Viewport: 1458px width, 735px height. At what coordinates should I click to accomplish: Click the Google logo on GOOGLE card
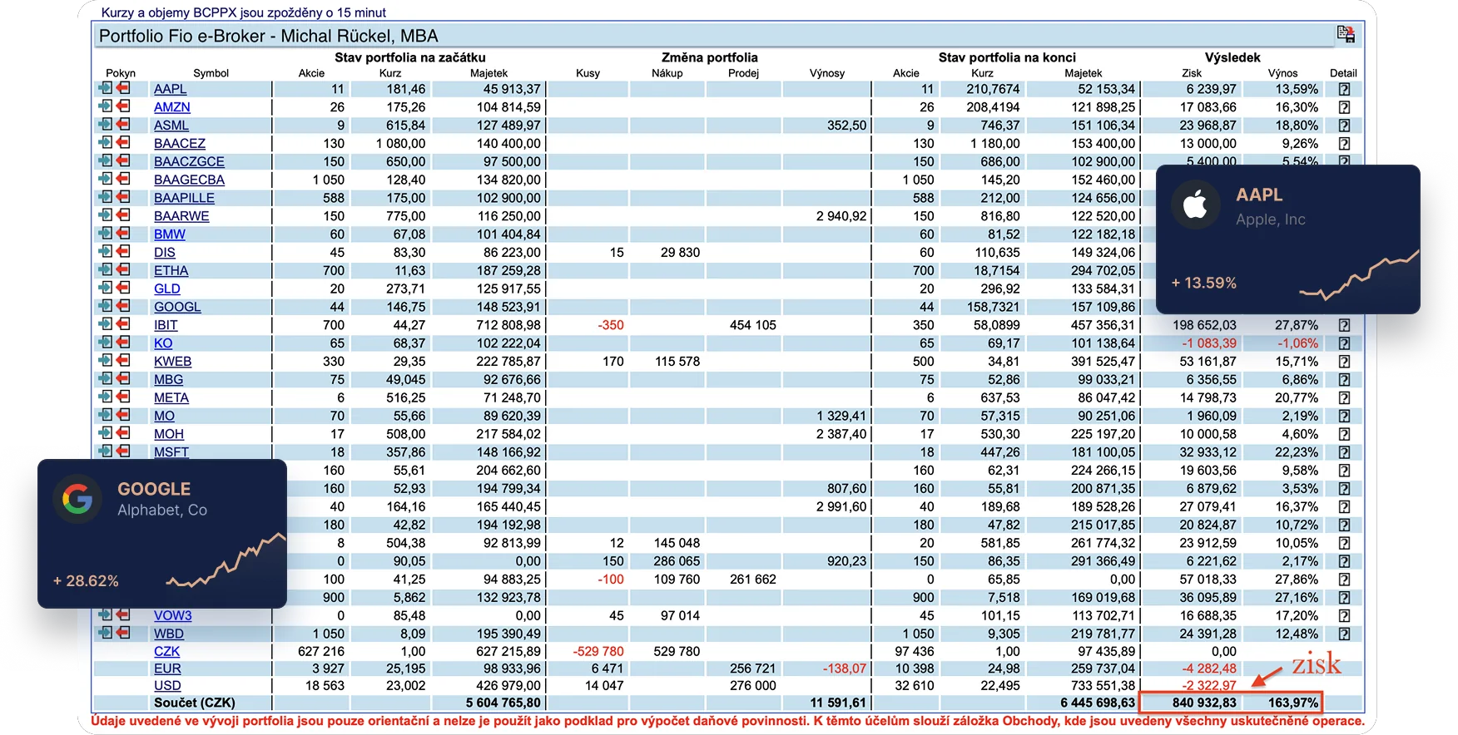77,499
